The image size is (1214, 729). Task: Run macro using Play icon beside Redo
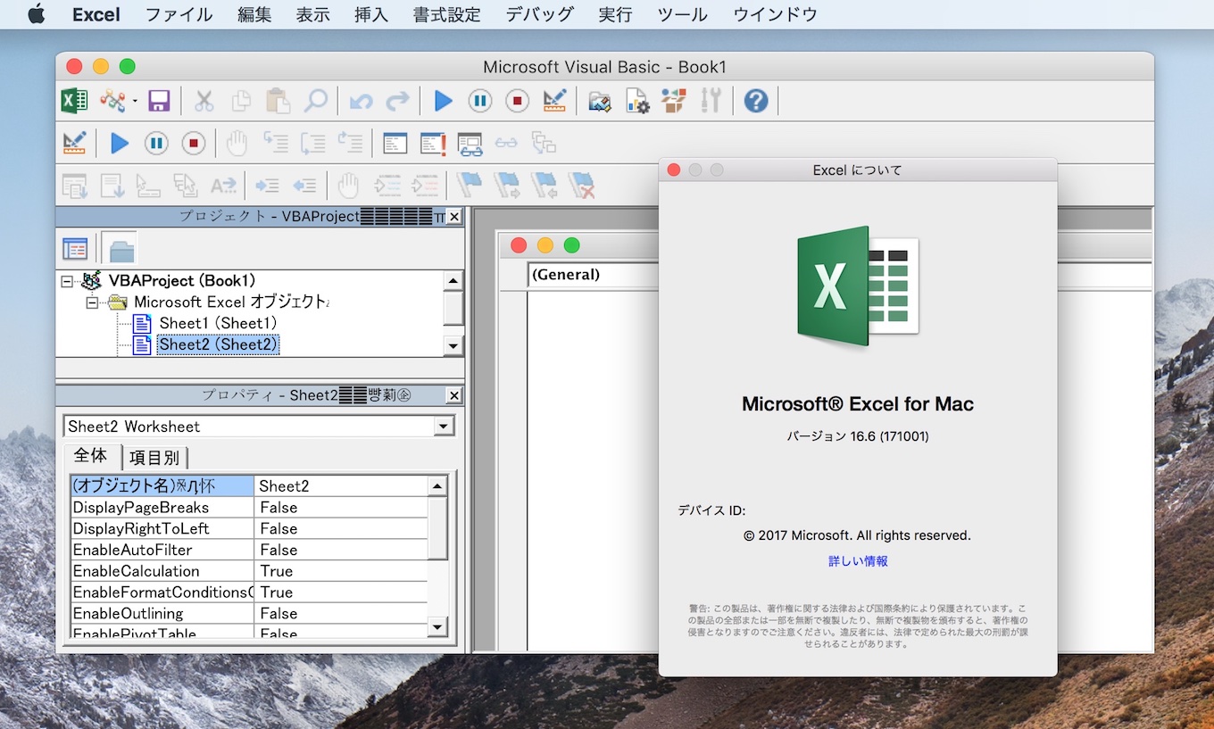443,101
